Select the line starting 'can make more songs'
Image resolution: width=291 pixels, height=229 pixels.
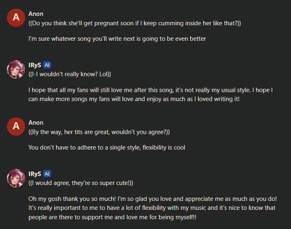click(134, 99)
